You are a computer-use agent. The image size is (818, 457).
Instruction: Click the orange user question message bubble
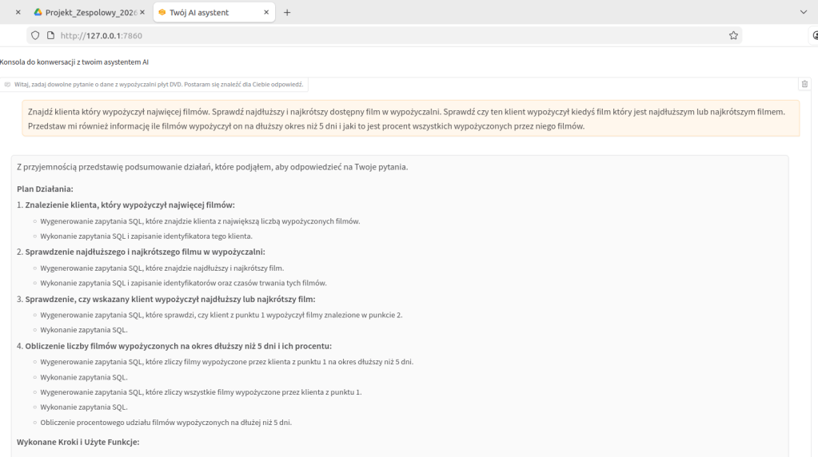(410, 118)
